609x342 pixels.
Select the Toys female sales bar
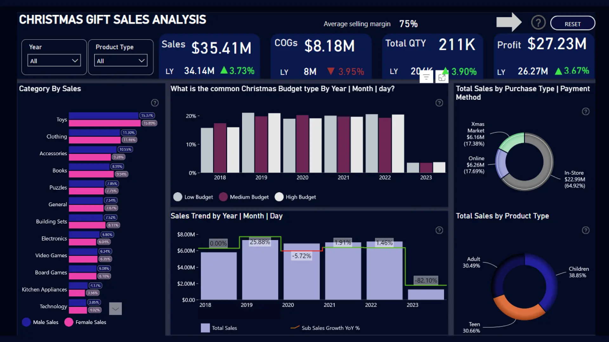pyautogui.click(x=105, y=123)
